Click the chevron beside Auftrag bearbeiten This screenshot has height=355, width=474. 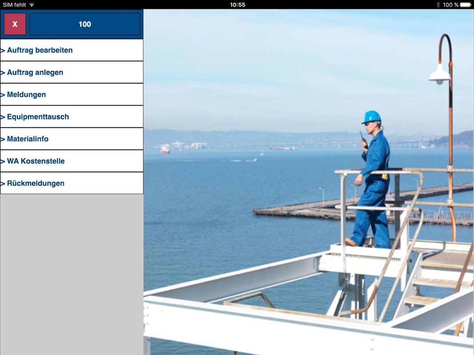tap(3, 51)
